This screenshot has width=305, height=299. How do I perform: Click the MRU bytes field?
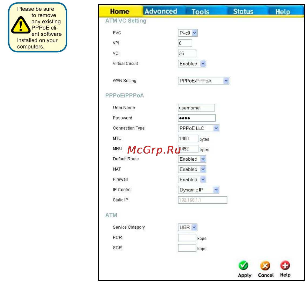tap(188, 149)
